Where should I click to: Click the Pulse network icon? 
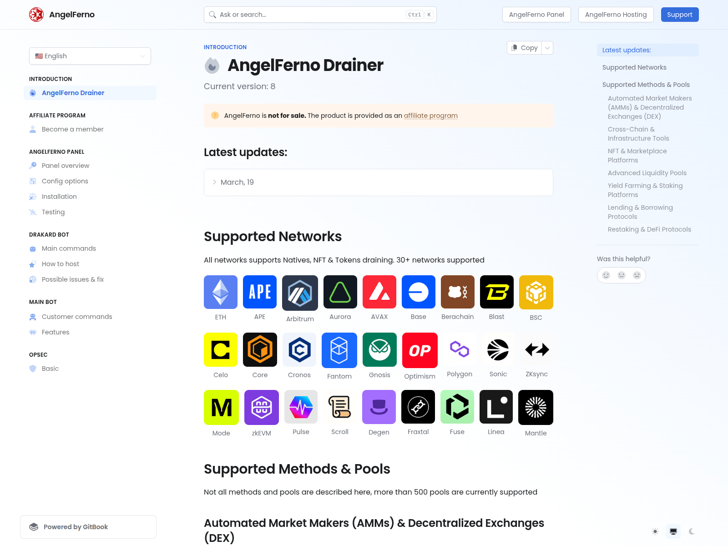tap(301, 407)
